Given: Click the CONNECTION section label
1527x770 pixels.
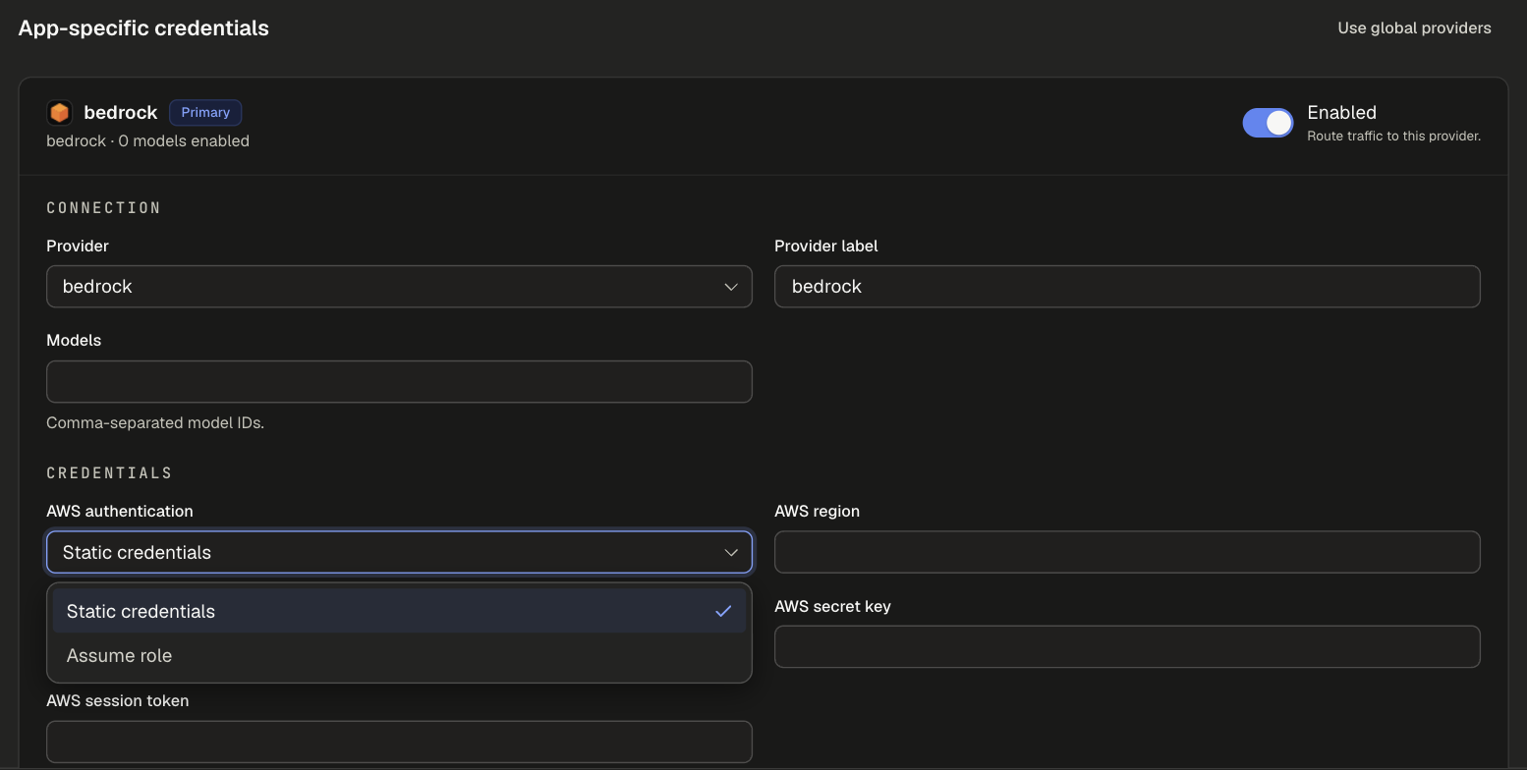Looking at the screenshot, I should 104,208.
